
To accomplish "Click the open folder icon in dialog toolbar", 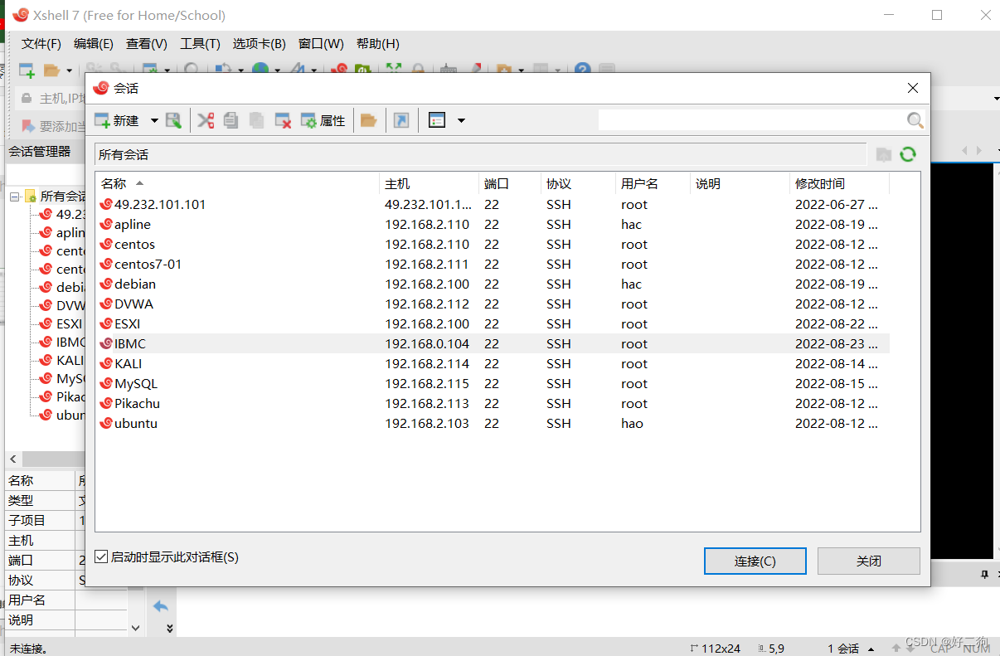I will pos(369,121).
